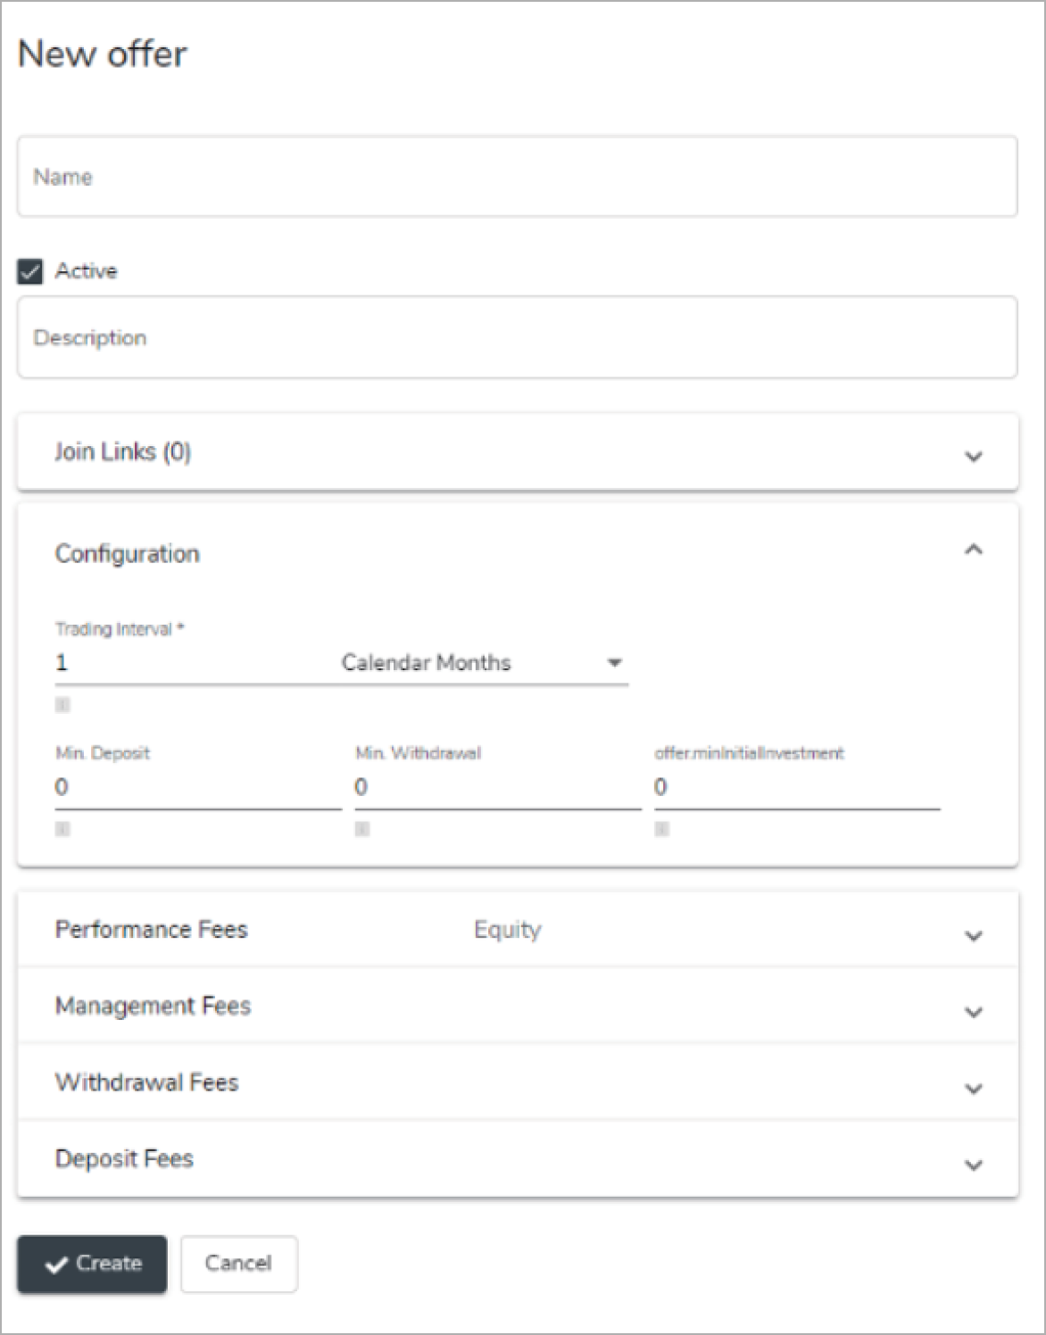Click the info icon under Min. Withdrawal
The width and height of the screenshot is (1046, 1335).
point(362,829)
